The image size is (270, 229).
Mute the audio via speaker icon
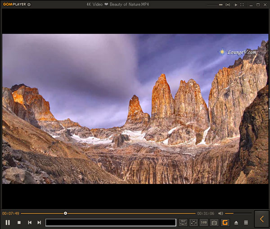(220, 213)
